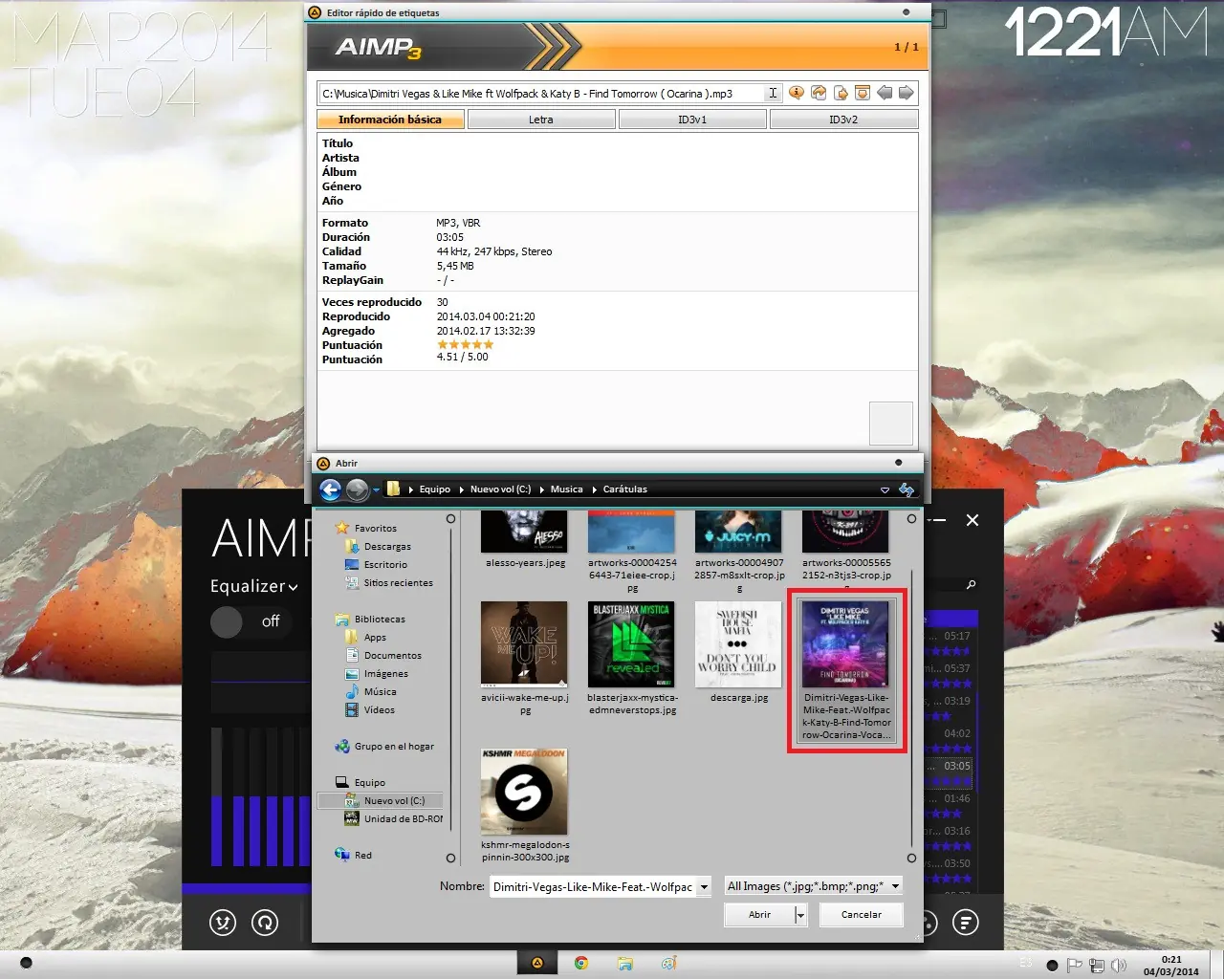Open recent pages dropdown beside Forward arrow
This screenshot has height=979, width=1224.
[376, 489]
